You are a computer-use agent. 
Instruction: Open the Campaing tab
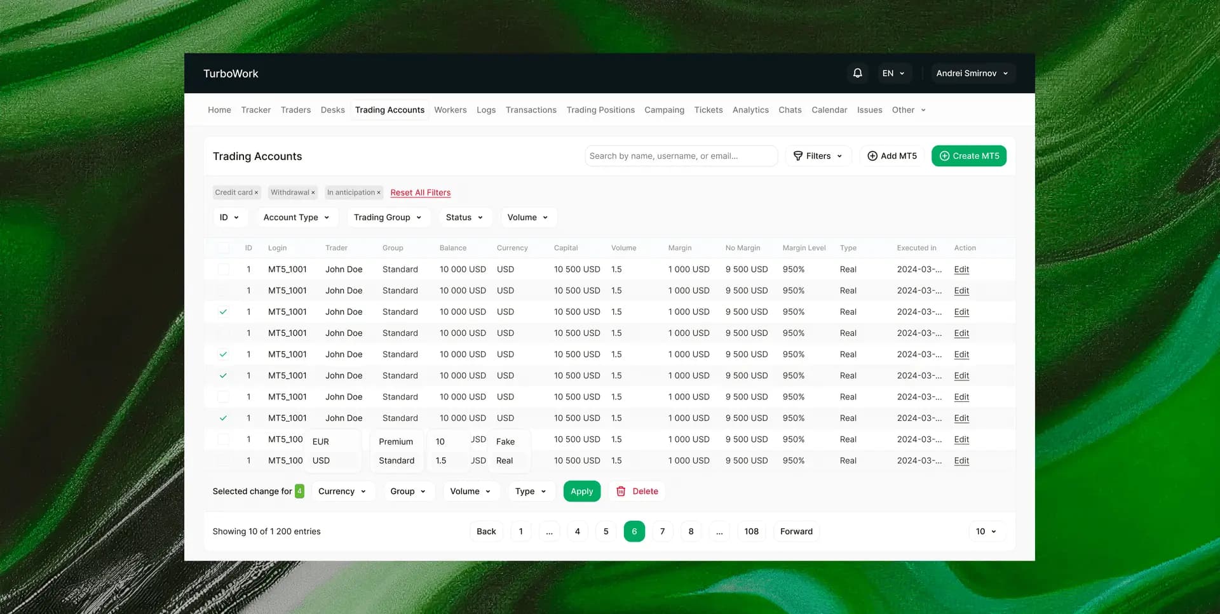665,110
